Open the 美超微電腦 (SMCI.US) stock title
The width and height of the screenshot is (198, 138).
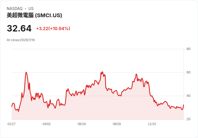tap(34, 15)
